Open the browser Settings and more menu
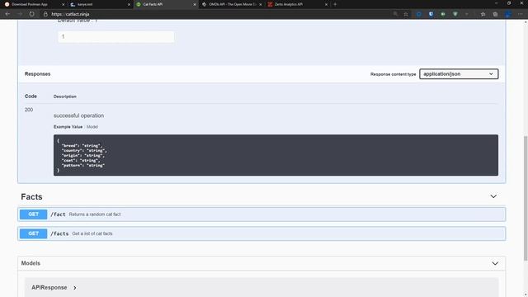The image size is (528, 297). [x=521, y=14]
